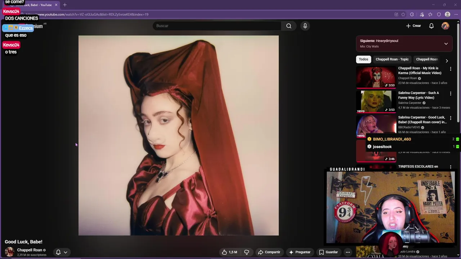The height and width of the screenshot is (259, 461).
Task: Collapse the Siguiente: Heavydirtysoul playlist panel
Action: click(446, 44)
